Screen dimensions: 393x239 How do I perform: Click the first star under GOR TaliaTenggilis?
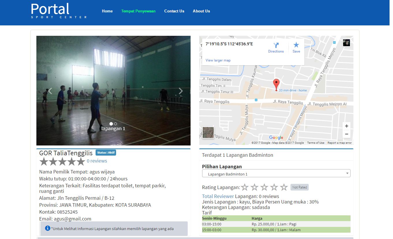point(44,162)
